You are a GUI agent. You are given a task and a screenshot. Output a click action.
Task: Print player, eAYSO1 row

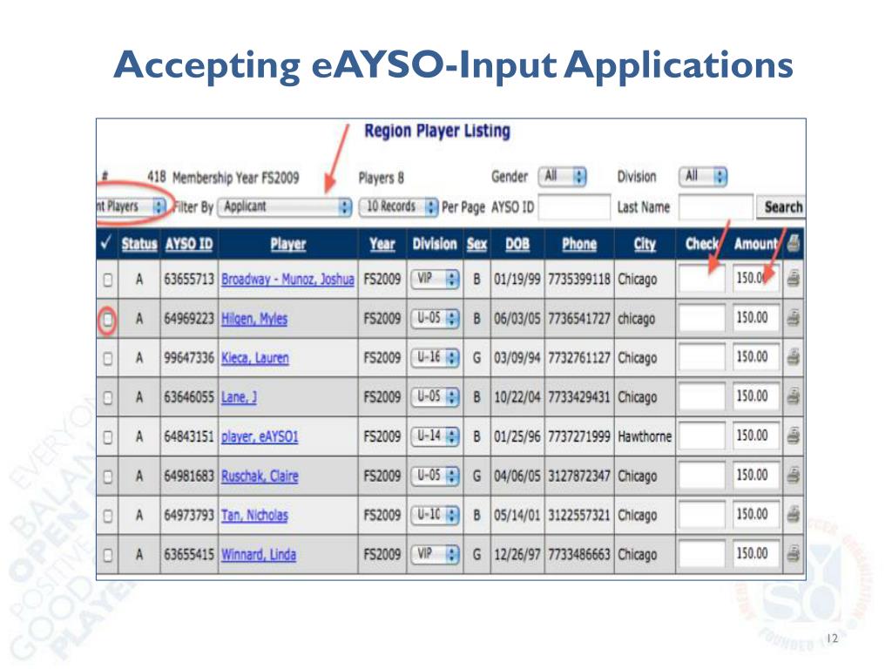[x=794, y=436]
